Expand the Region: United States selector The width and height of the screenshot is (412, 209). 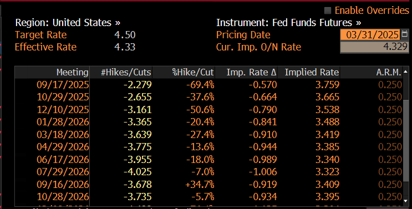68,23
